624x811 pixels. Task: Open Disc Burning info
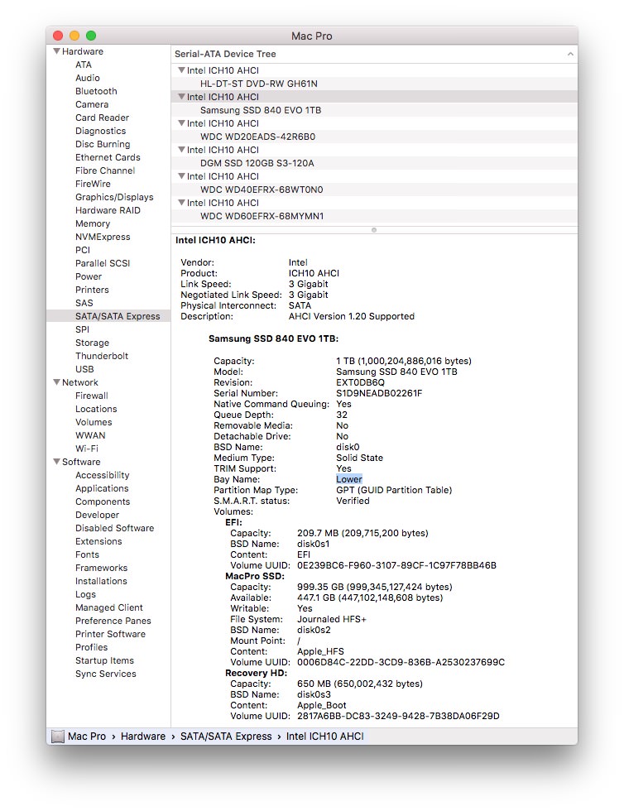click(x=103, y=144)
